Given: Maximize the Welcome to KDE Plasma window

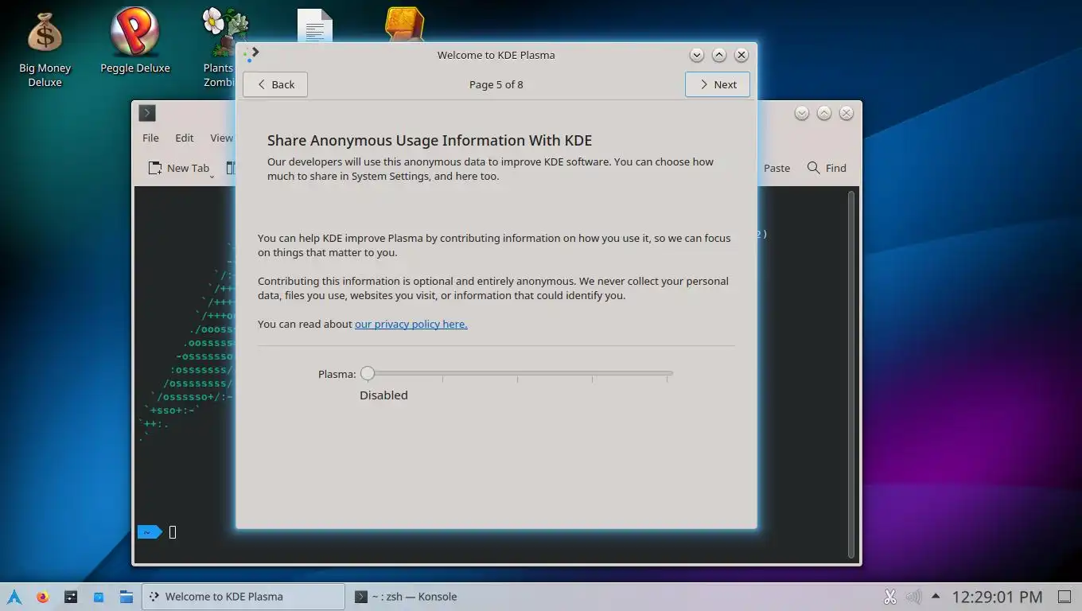Looking at the screenshot, I should pyautogui.click(x=719, y=55).
